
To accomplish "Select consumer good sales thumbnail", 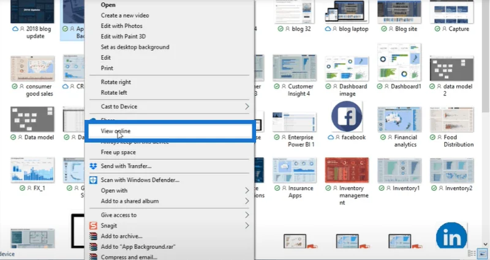I will [x=32, y=69].
